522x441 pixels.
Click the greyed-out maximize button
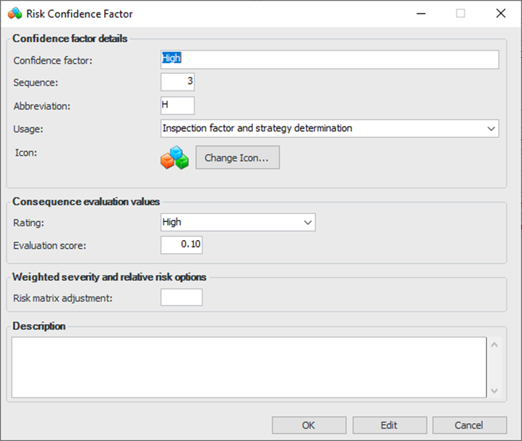point(461,14)
